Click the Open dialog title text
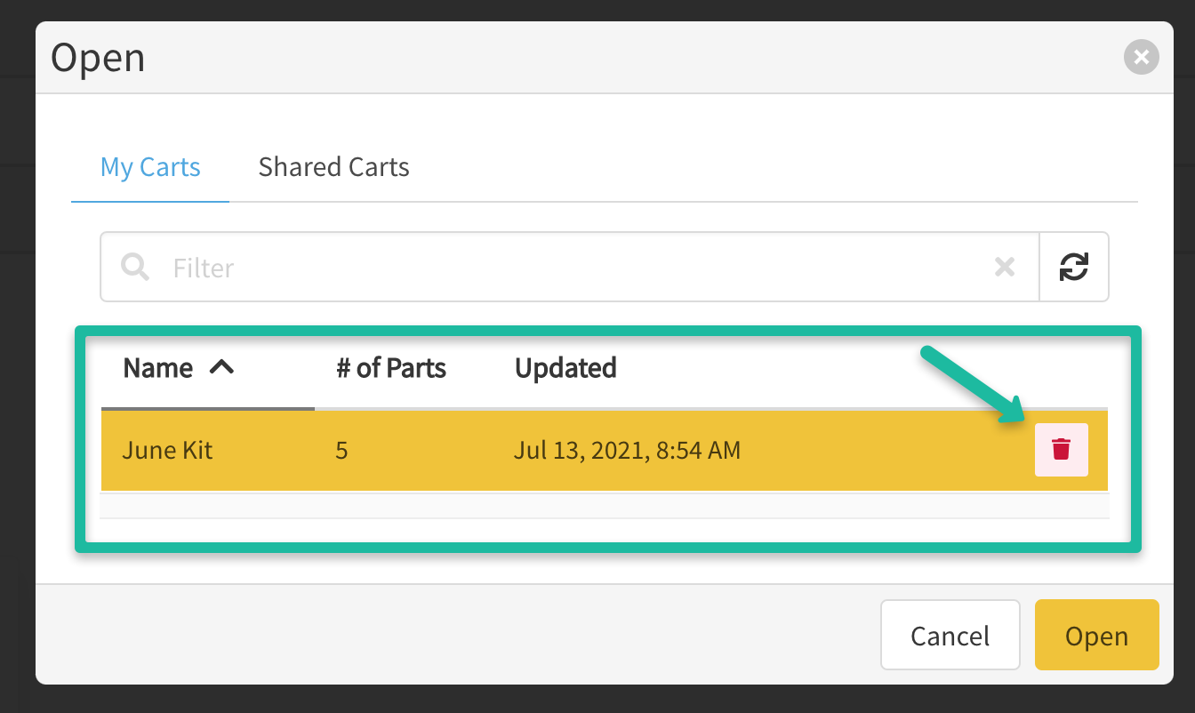This screenshot has height=713, width=1195. pyautogui.click(x=98, y=59)
